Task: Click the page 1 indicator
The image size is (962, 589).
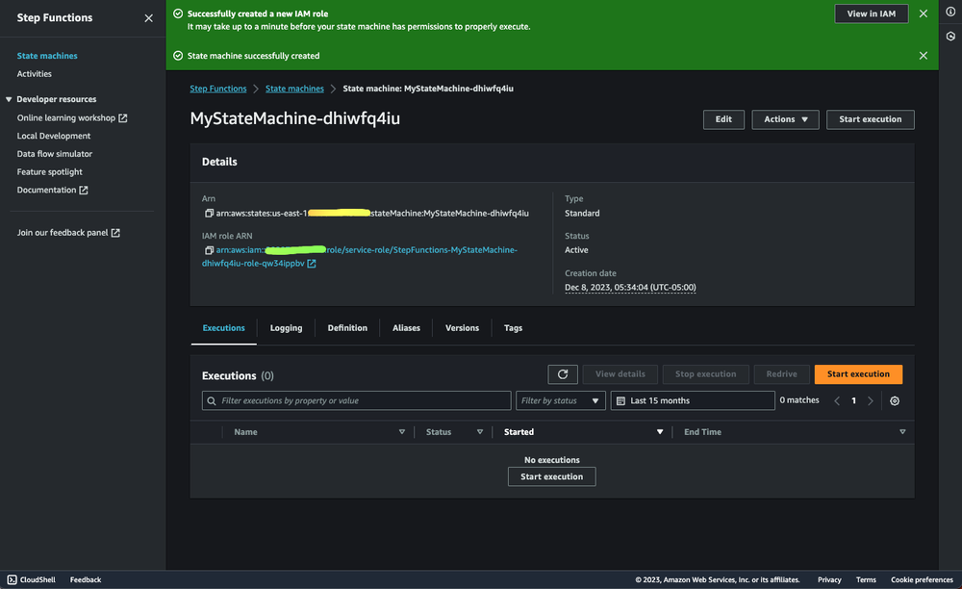Action: pyautogui.click(x=853, y=400)
